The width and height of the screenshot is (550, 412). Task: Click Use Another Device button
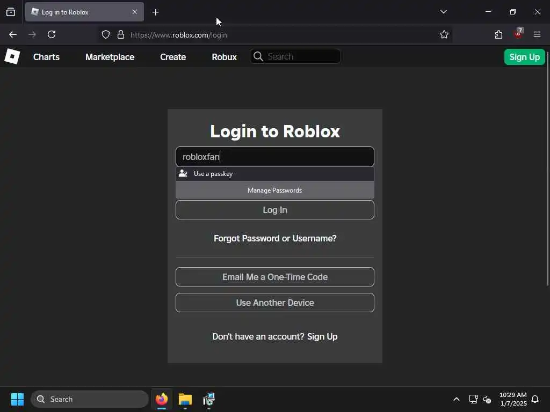tap(274, 303)
